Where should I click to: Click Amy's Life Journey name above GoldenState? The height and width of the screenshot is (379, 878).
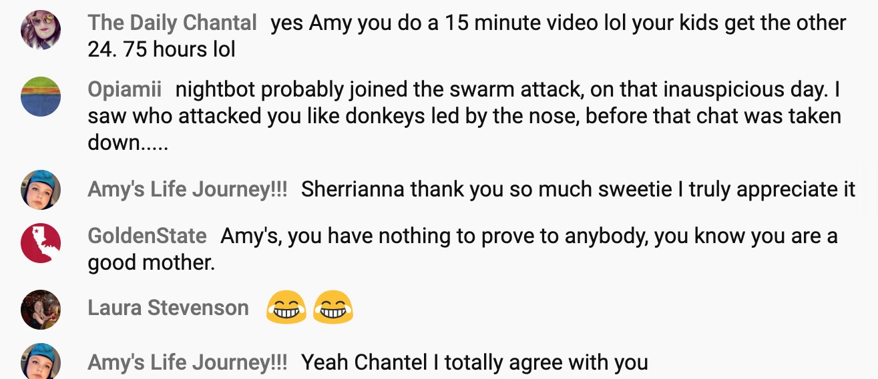(x=188, y=189)
